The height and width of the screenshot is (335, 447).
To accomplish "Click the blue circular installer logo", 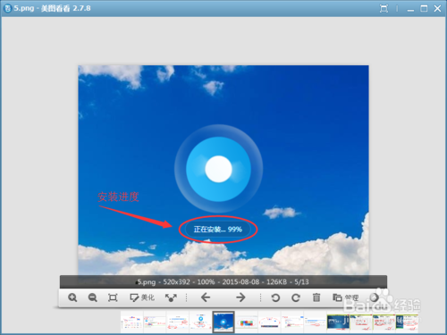I will point(218,169).
